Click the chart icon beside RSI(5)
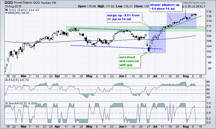 point(6,80)
